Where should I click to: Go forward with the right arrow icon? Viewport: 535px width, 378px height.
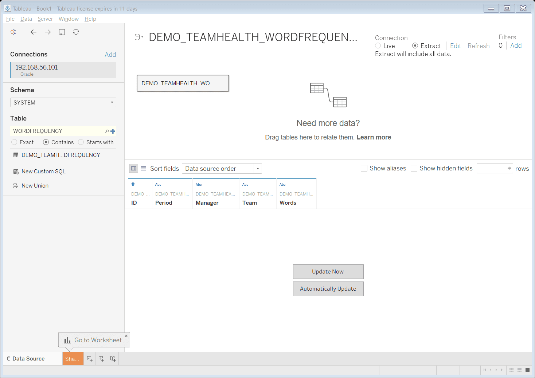pos(48,32)
